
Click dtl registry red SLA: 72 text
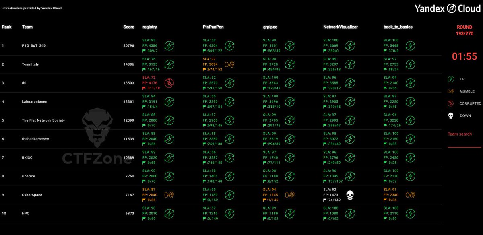[149, 78]
